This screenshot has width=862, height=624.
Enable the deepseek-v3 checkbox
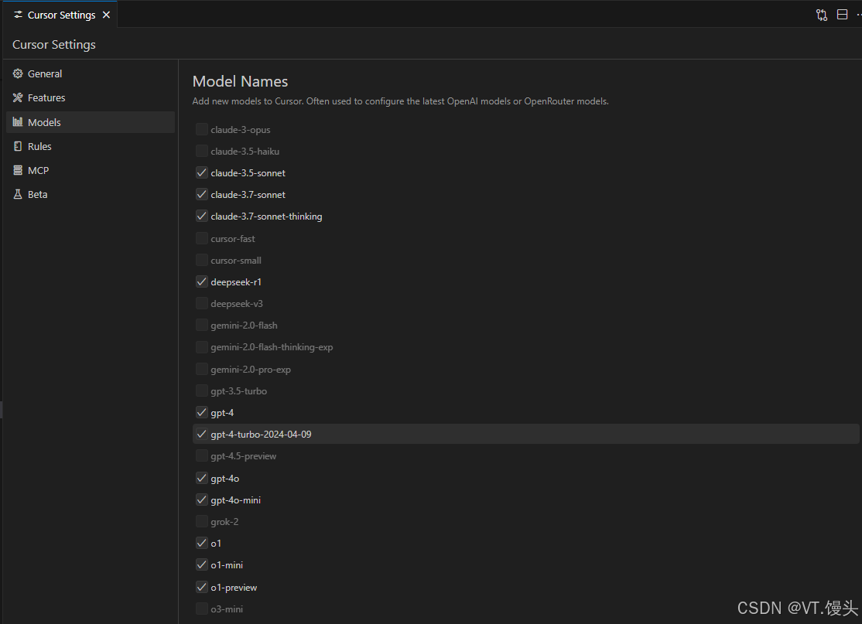click(202, 303)
